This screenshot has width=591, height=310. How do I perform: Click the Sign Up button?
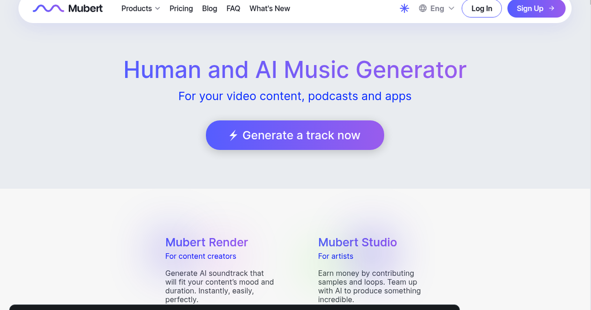pos(536,8)
